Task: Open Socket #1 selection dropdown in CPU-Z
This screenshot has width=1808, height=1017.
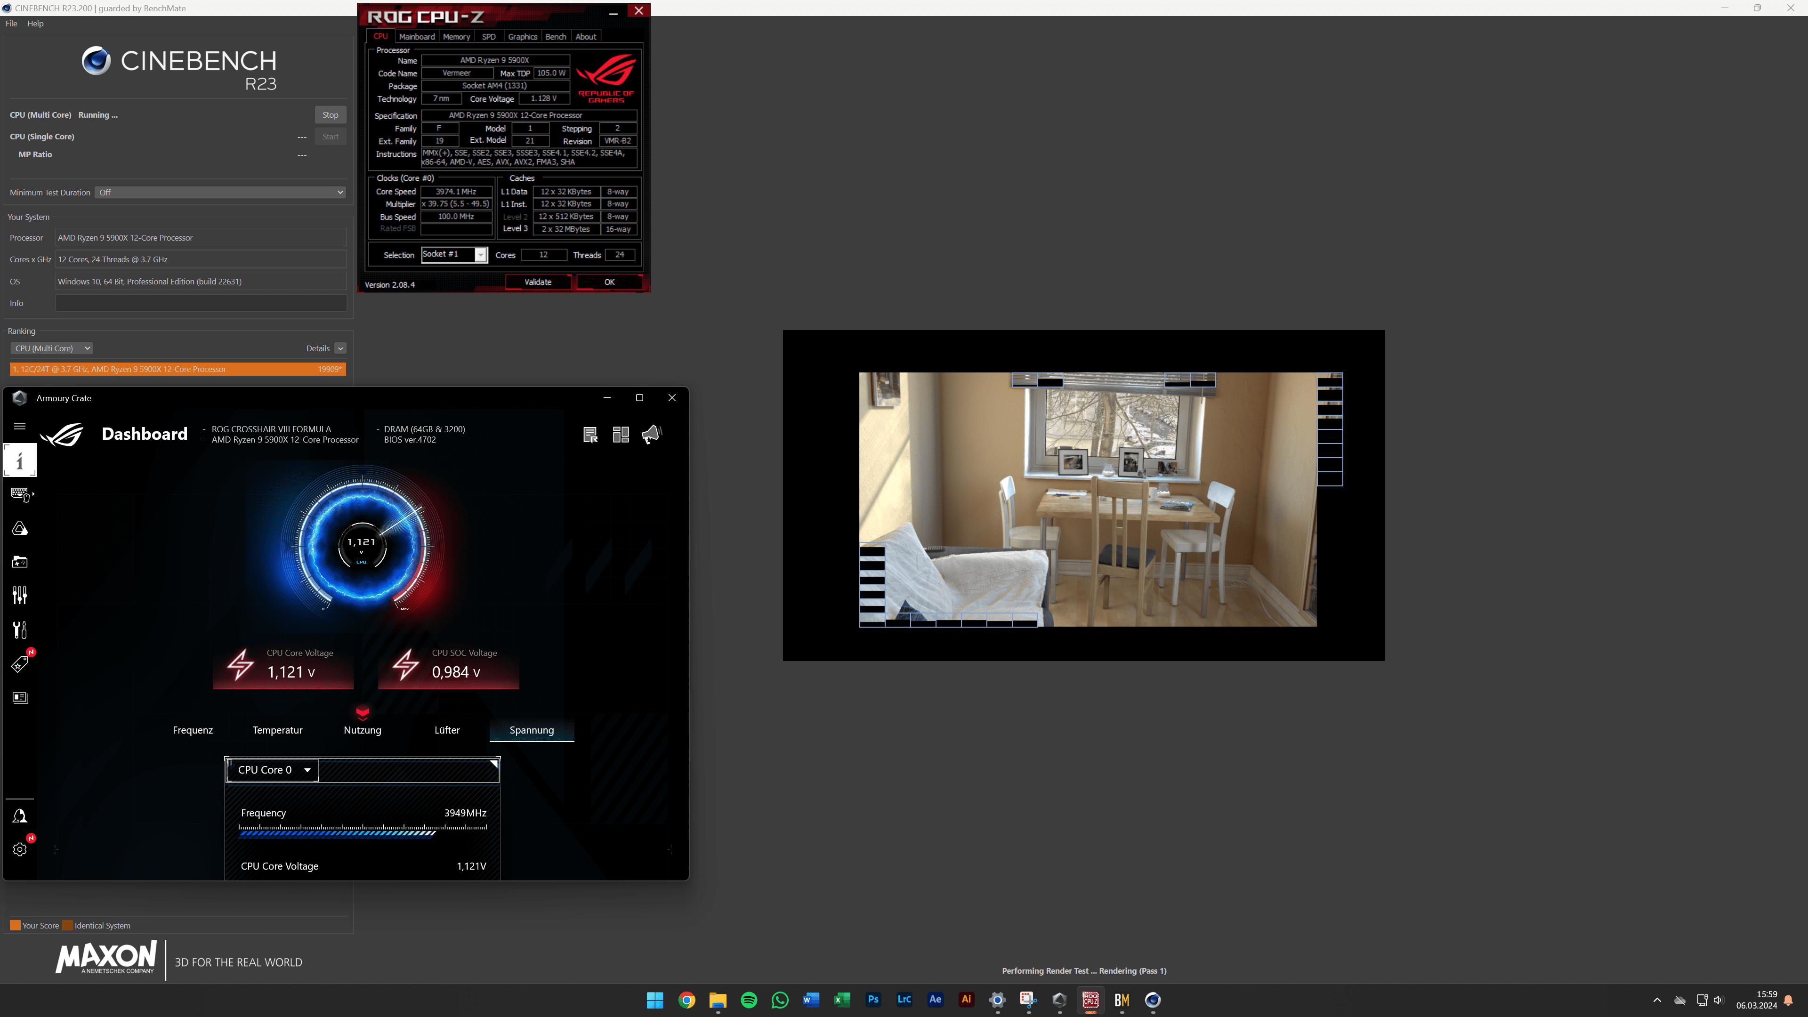Action: 454,254
